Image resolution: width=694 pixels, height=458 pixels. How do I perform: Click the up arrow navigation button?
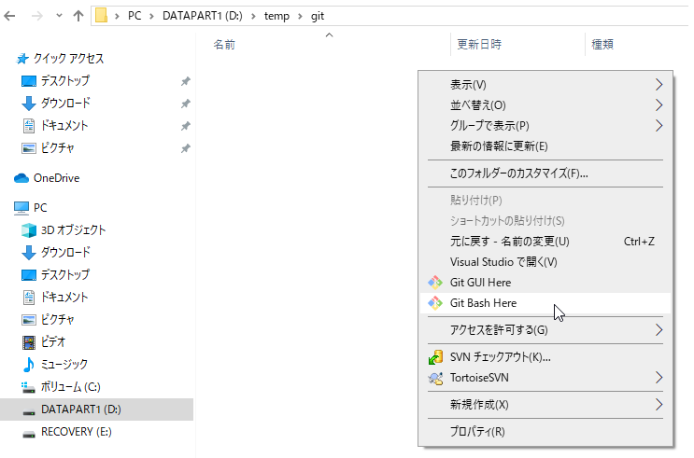[78, 15]
